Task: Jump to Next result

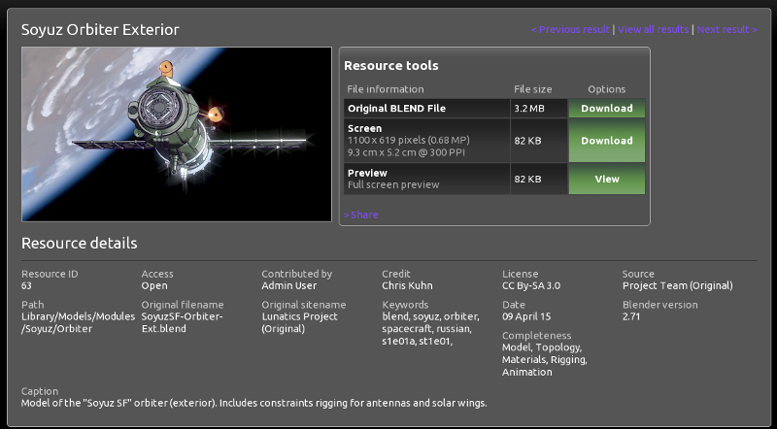Action: tap(726, 29)
